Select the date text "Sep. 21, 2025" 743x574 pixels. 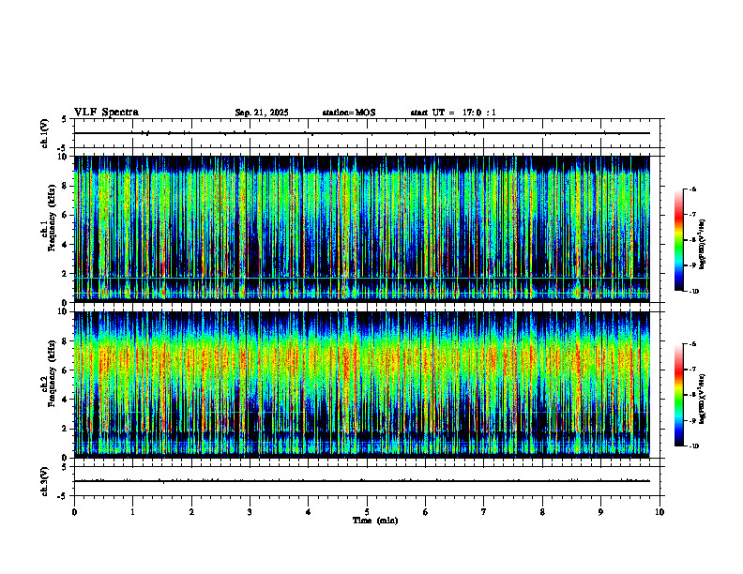click(x=262, y=113)
